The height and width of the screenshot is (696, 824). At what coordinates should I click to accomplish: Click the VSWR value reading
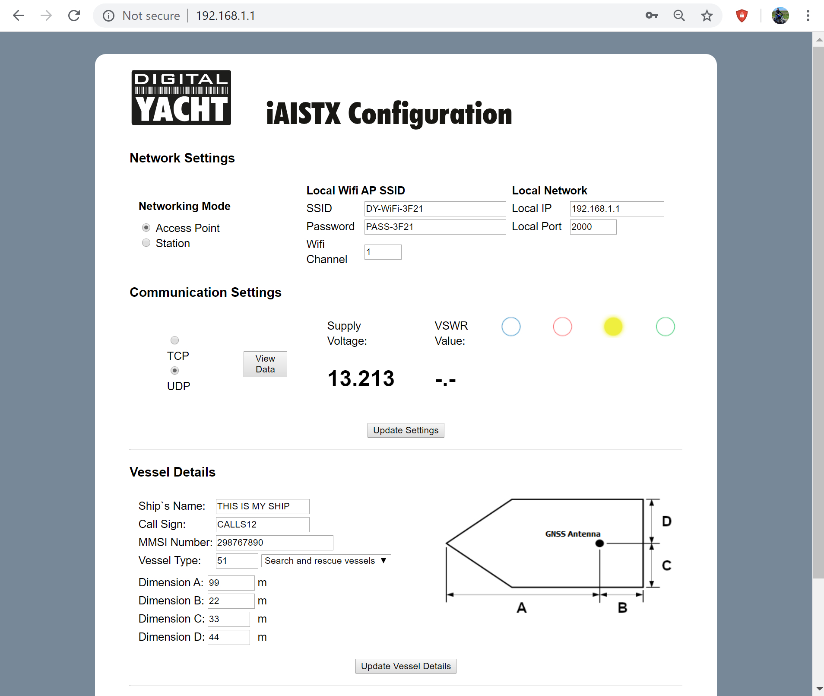[446, 381]
